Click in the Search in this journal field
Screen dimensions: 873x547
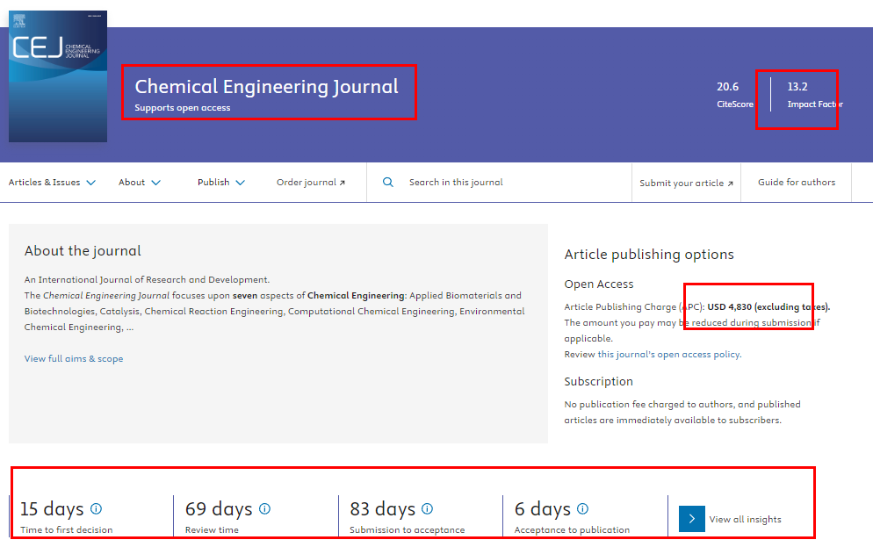click(509, 183)
